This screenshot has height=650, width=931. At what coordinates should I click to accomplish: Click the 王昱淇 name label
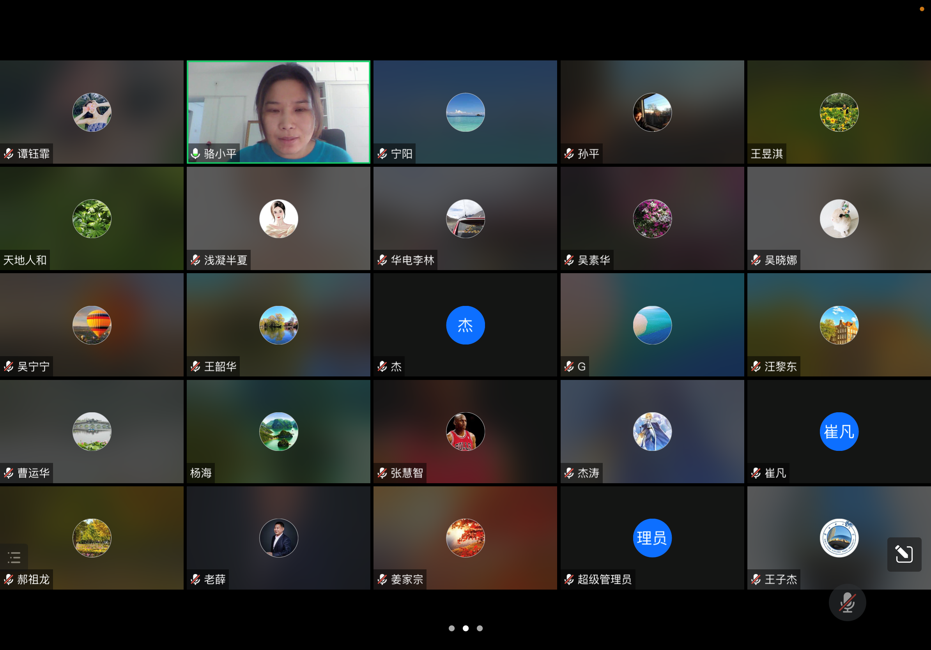coord(766,154)
